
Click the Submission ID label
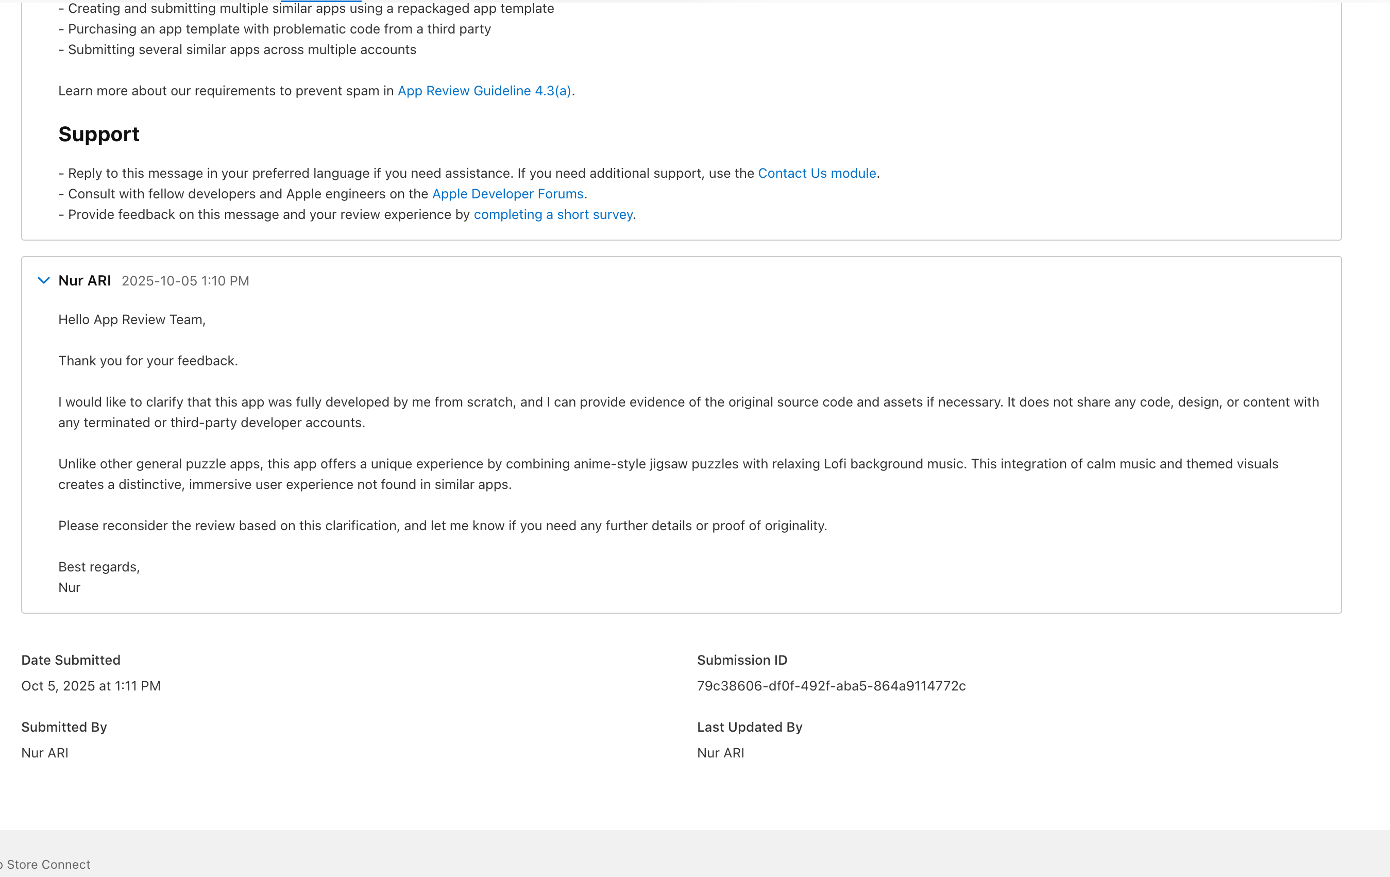(742, 660)
